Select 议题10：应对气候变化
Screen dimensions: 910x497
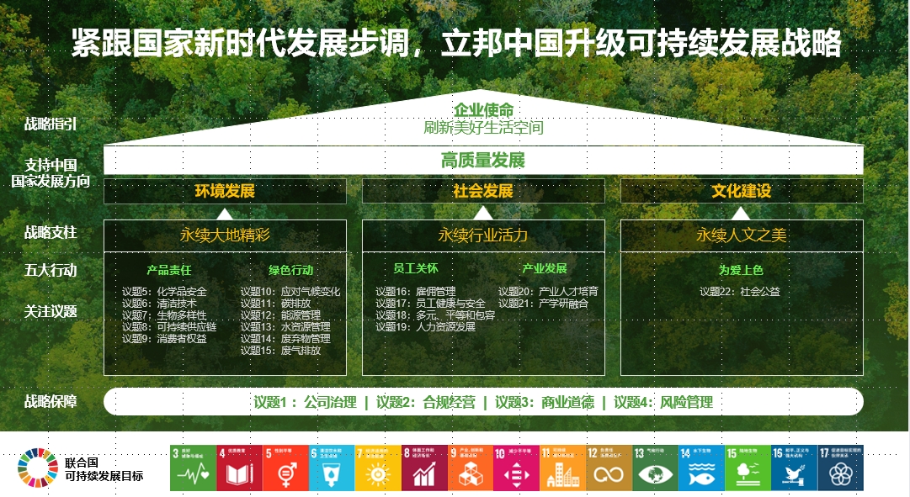point(290,292)
